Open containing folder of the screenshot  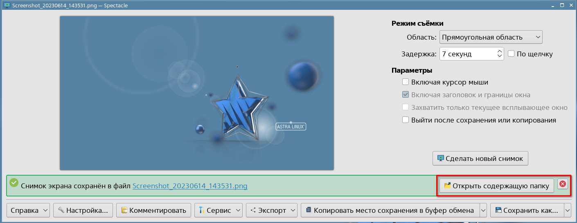click(x=497, y=186)
